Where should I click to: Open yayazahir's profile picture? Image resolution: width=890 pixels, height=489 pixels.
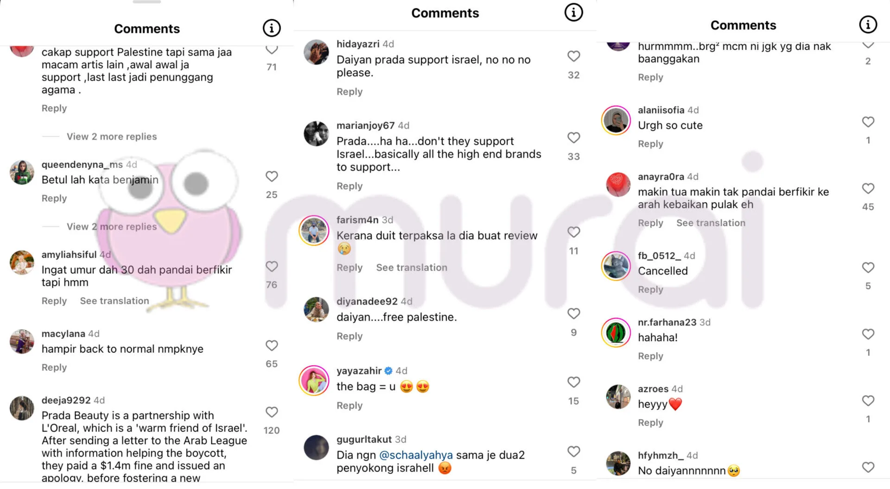314,380
